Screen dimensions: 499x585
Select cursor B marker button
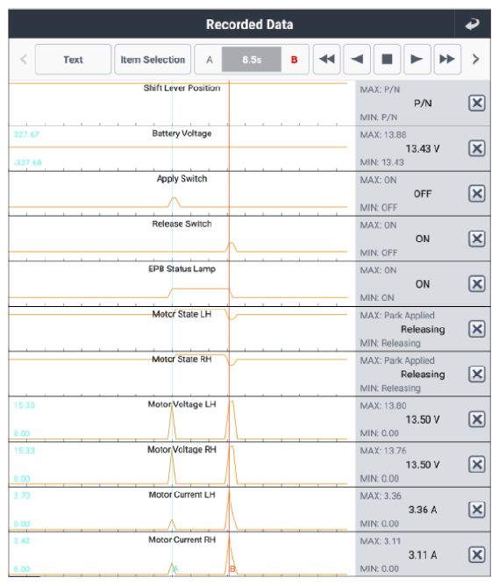coord(295,60)
